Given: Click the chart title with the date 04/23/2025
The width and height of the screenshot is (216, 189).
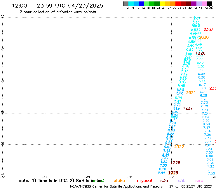Looking at the screenshot, I should (x=58, y=6).
